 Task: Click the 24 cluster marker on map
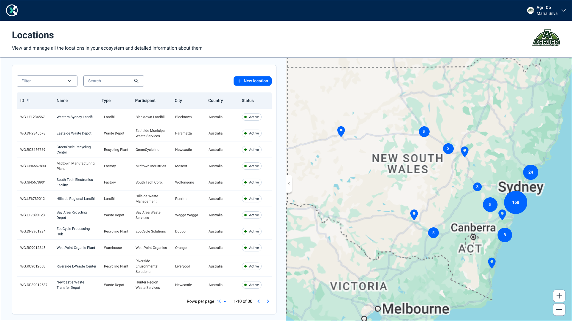[530, 172]
